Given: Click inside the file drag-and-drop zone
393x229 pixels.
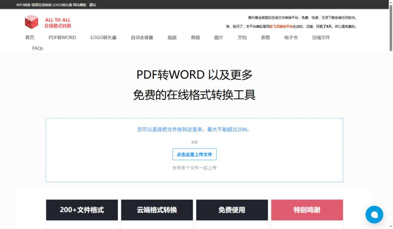Looking at the screenshot, I should coord(194,129).
